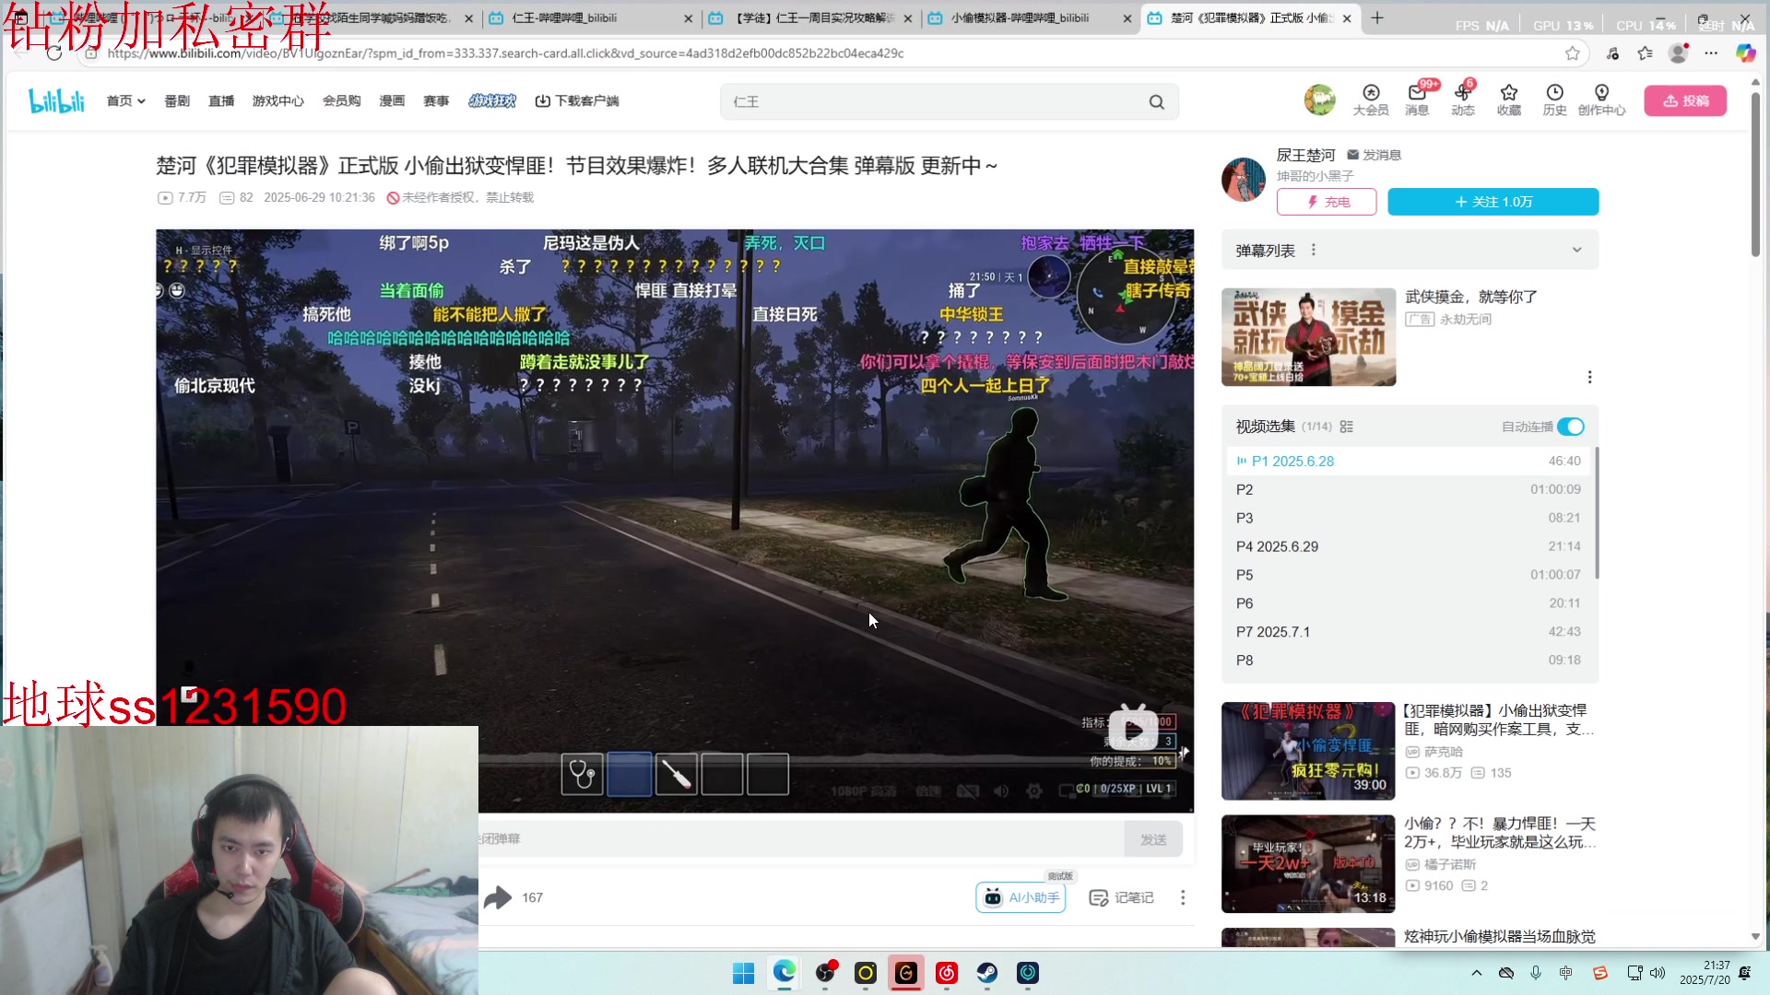Click the 充电 charge button
Screen dimensions: 1770x995
click(1327, 202)
